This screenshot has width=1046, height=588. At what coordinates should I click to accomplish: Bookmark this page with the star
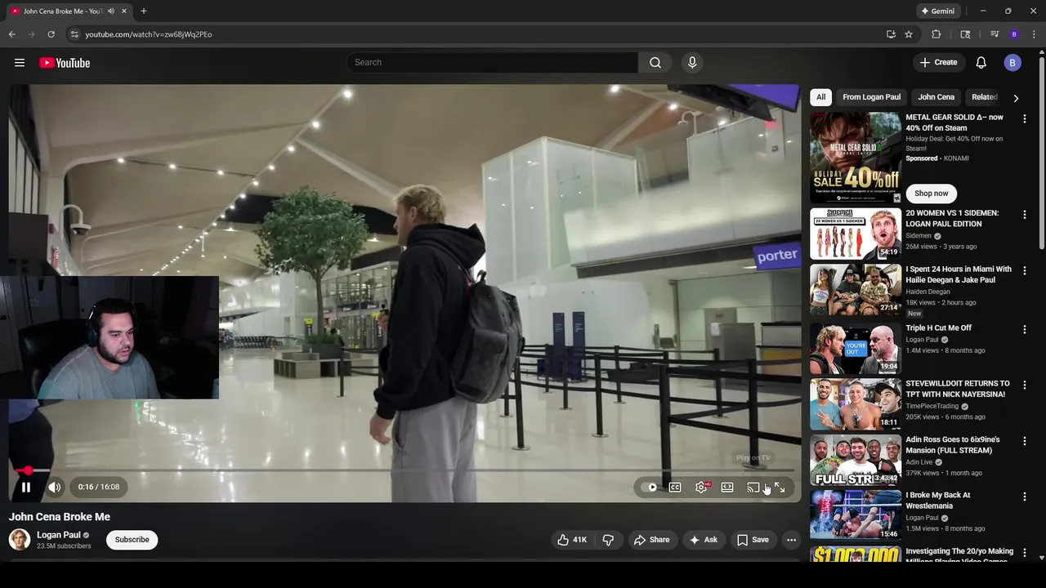(909, 34)
